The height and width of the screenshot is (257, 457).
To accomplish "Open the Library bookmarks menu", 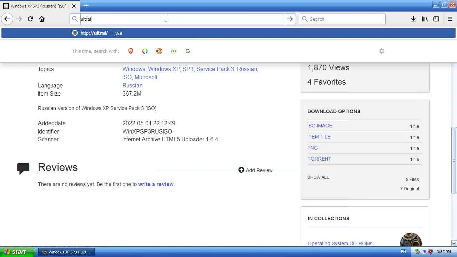I will click(x=425, y=19).
